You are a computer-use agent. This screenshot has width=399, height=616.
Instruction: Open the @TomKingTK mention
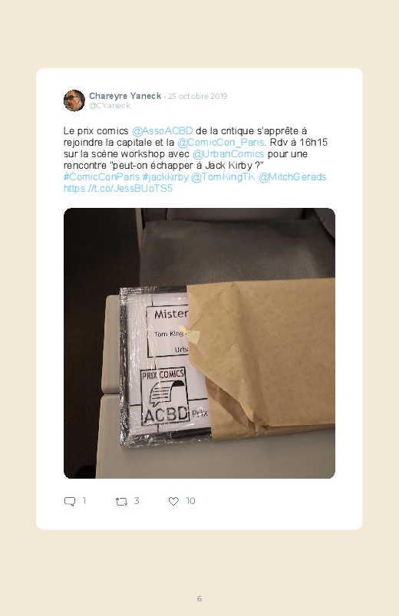(x=223, y=176)
